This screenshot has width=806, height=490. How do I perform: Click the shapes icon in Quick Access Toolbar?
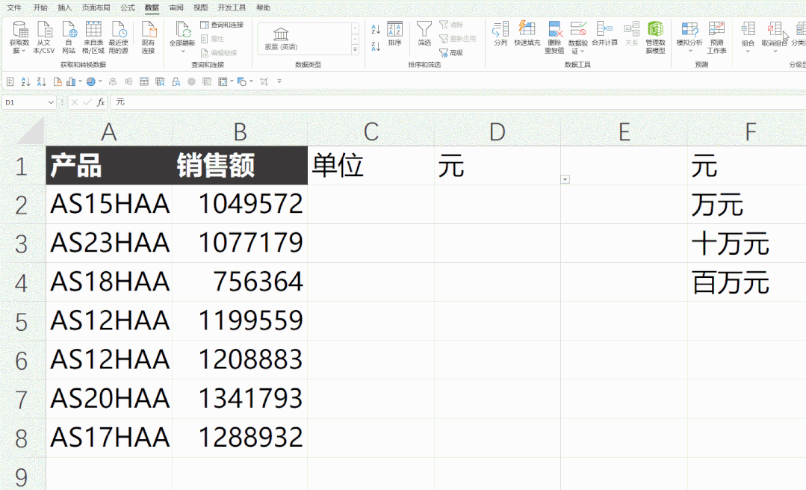pos(241,81)
